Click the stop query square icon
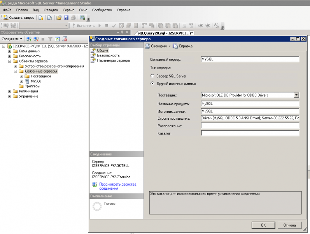The height and width of the screenshot is (234, 310). tap(107, 26)
